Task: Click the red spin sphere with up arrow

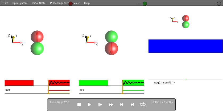Action: [37, 37]
